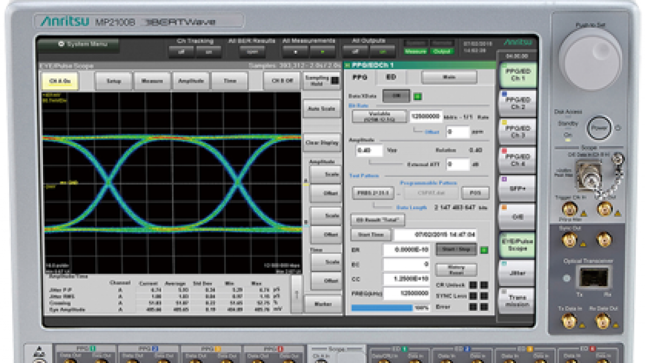645x363 pixels.
Task: Turn Ch Tracking on
Action: tap(207, 52)
